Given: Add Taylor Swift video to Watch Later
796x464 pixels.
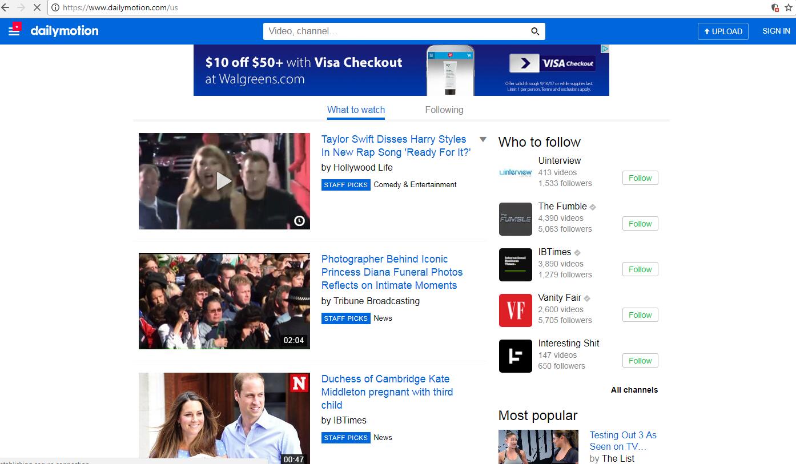Looking at the screenshot, I should [299, 220].
